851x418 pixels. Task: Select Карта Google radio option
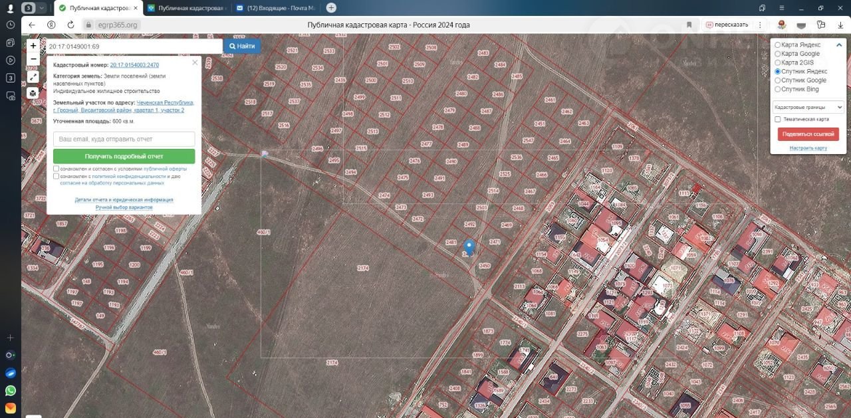(778, 54)
